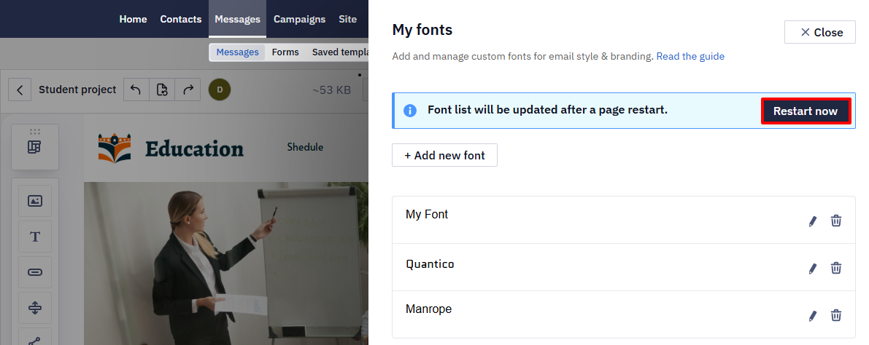The image size is (869, 345).
Task: Open the Campaigns menu item
Action: 299,19
